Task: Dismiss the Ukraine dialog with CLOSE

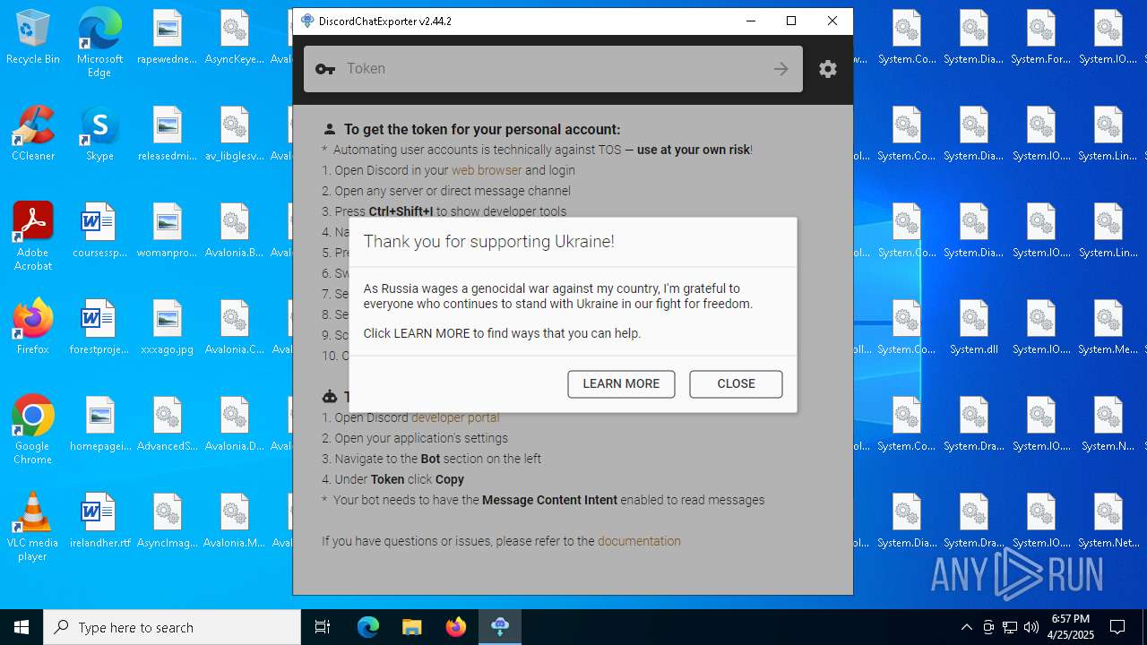Action: click(736, 383)
